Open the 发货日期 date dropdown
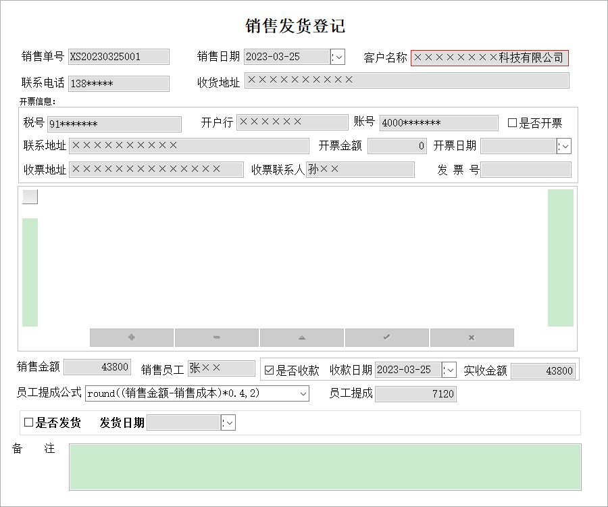 point(228,422)
